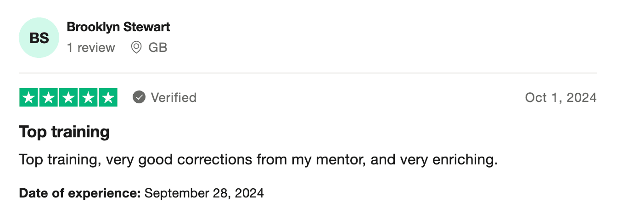Open the "Top training" review title

64,132
